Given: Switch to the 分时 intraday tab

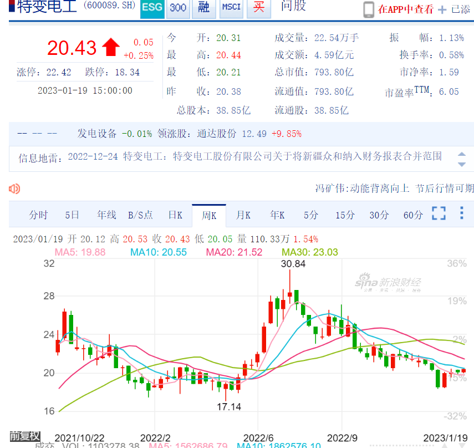Looking at the screenshot, I should [38, 215].
